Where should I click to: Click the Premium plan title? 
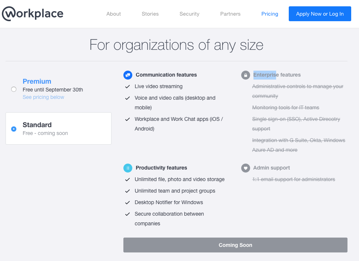point(37,81)
